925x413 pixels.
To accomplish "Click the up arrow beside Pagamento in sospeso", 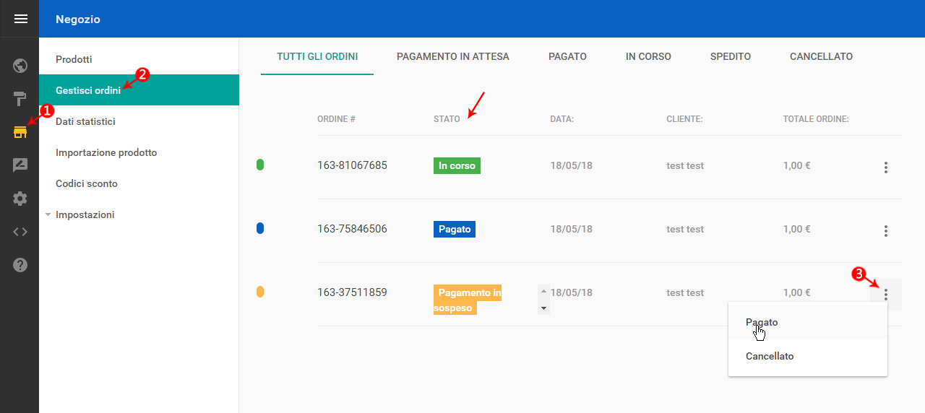I will click(543, 292).
